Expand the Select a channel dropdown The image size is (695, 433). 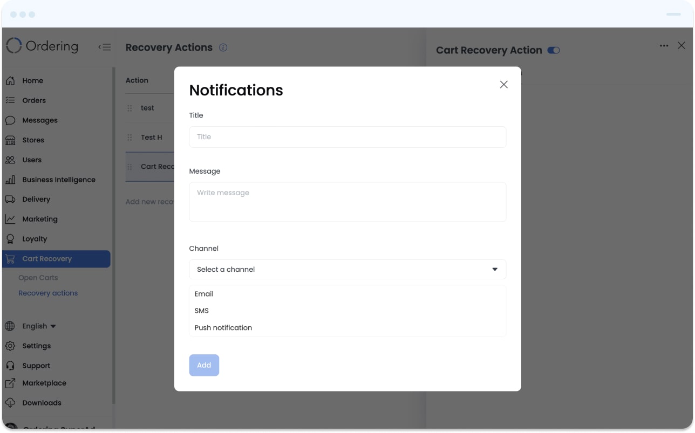tap(347, 270)
